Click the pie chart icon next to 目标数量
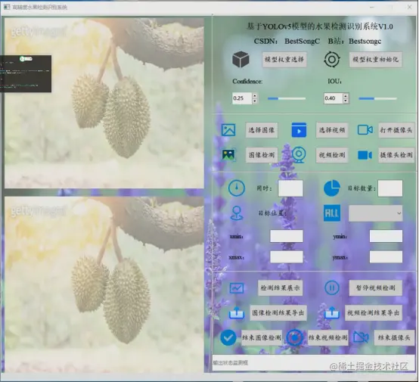The width and height of the screenshot is (419, 382). click(331, 188)
